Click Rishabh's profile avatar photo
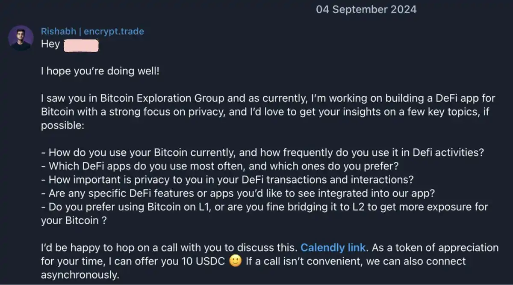 click(x=21, y=38)
